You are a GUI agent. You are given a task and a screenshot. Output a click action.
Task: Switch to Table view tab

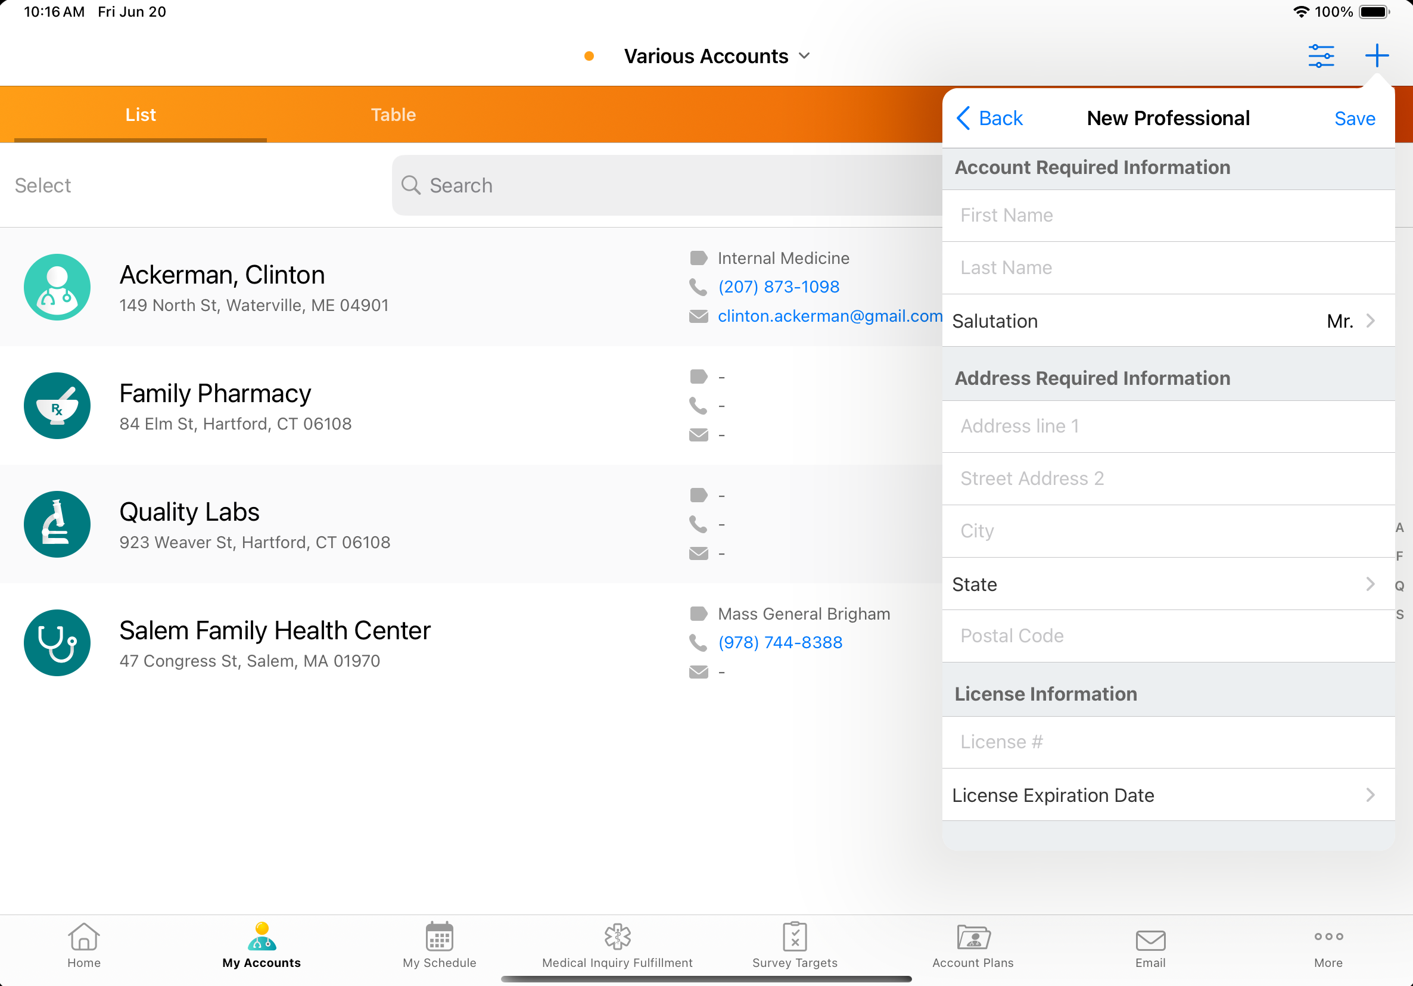(393, 115)
